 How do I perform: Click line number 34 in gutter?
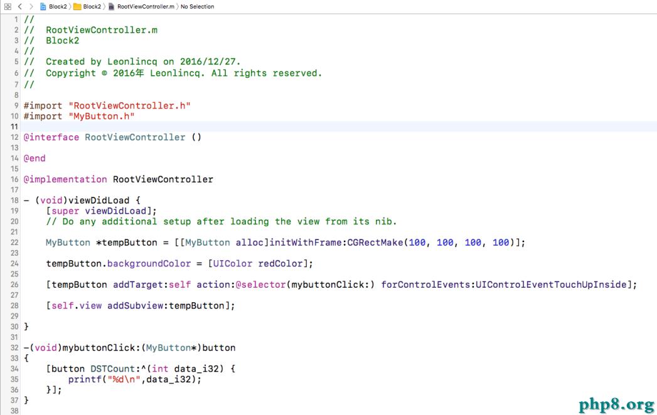point(14,369)
